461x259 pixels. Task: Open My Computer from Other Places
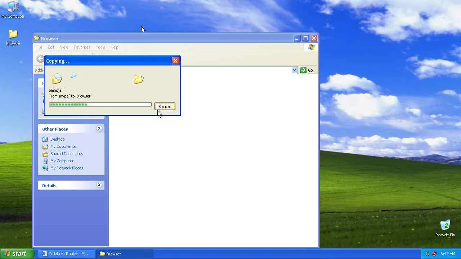pyautogui.click(x=62, y=161)
